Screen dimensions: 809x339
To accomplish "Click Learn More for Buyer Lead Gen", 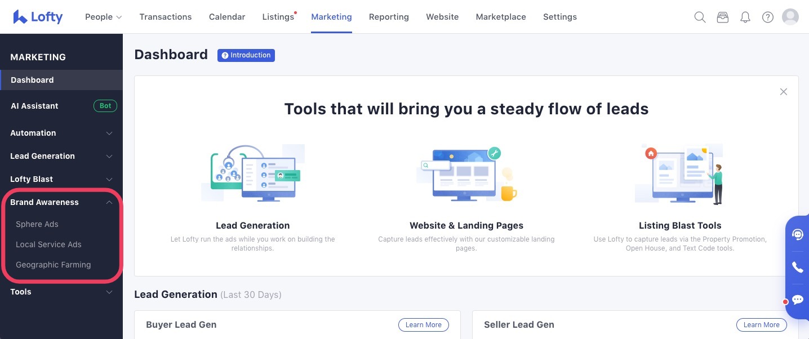I will [423, 324].
